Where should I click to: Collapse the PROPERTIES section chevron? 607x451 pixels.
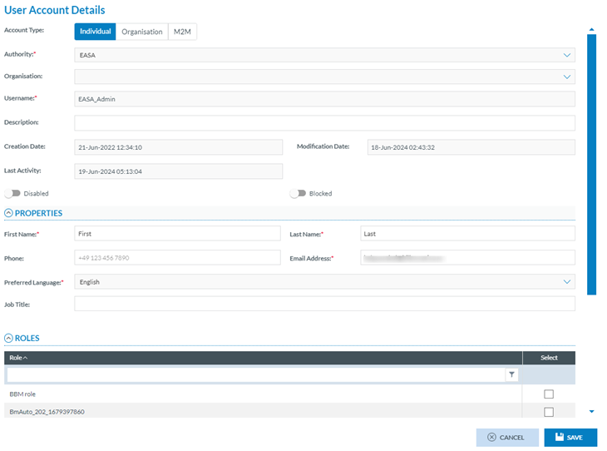(9, 213)
